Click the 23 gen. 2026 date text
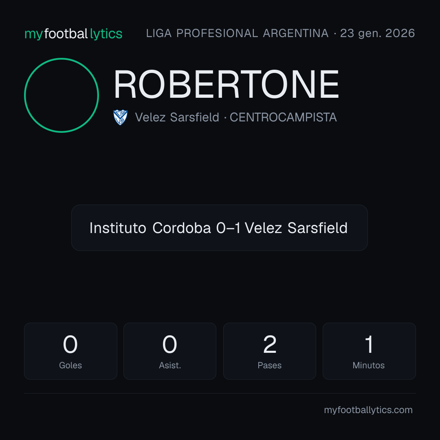 (x=377, y=33)
